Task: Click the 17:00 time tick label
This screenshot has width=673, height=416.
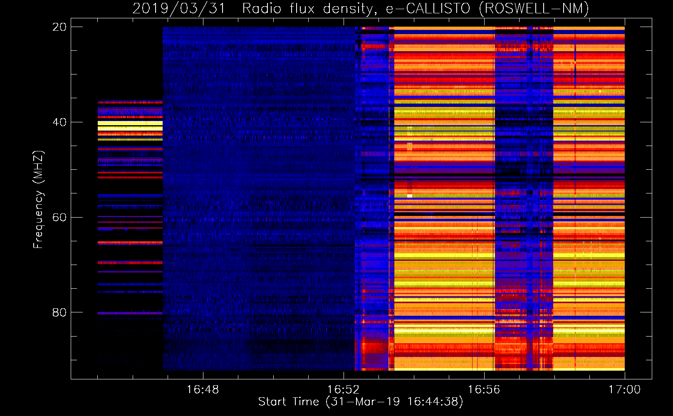Action: click(x=624, y=390)
